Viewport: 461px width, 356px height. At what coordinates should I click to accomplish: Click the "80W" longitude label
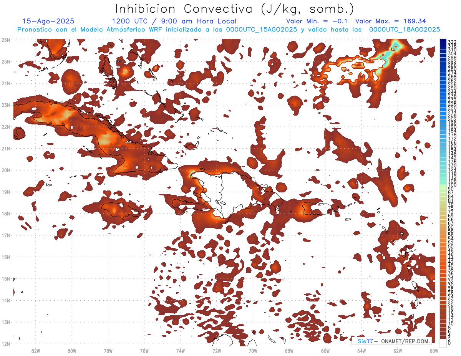pyautogui.click(x=72, y=351)
